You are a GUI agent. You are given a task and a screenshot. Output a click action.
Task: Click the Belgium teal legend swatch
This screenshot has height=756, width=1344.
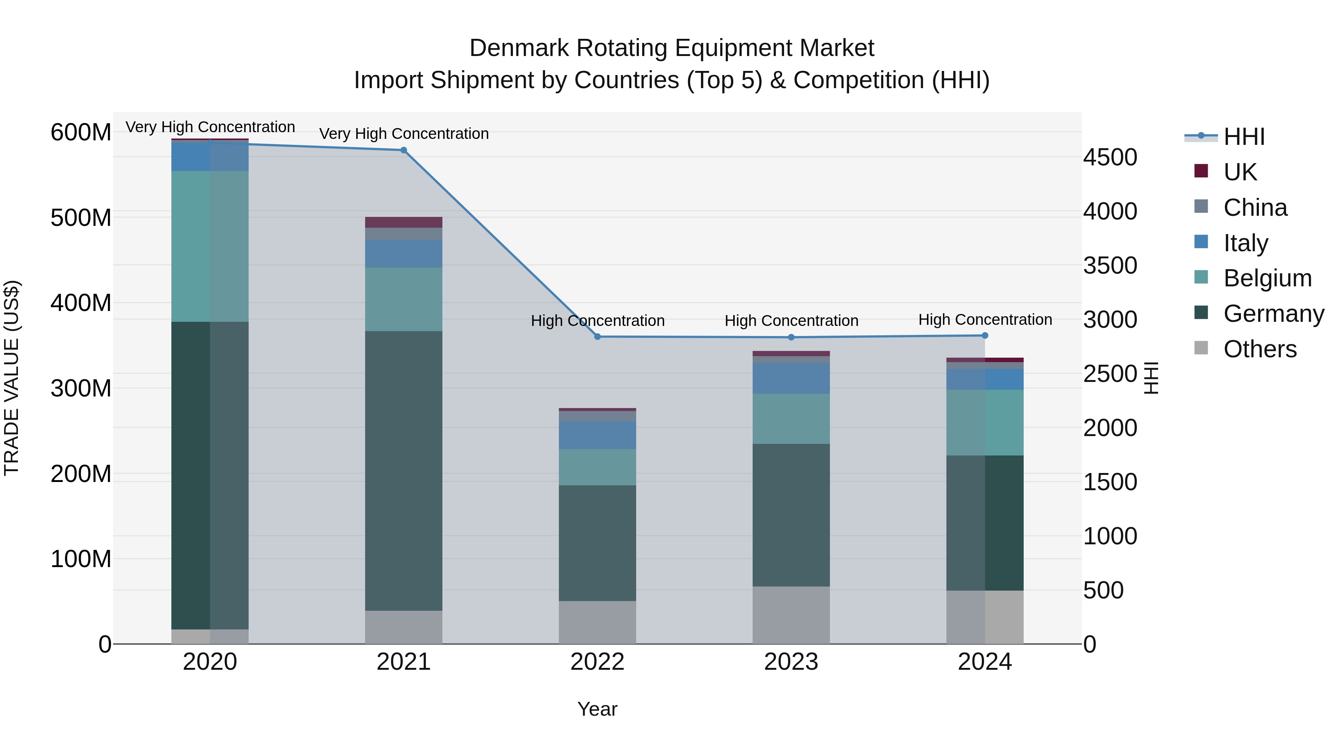(x=1201, y=277)
